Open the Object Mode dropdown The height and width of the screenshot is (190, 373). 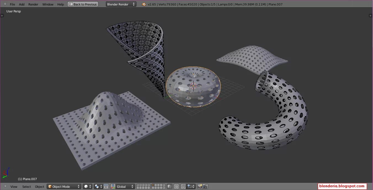tap(64, 186)
